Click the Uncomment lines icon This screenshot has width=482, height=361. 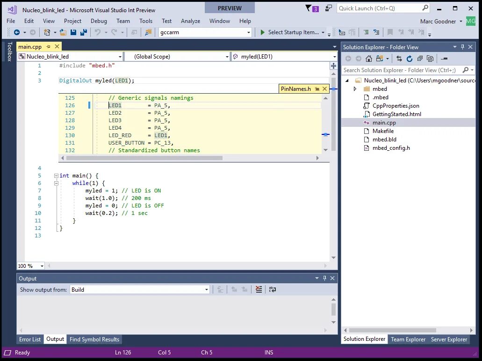[376, 32]
